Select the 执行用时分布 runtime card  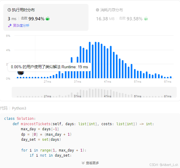coord(46,17)
